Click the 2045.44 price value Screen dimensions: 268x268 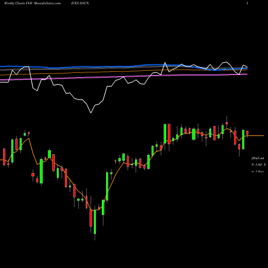[258, 158]
